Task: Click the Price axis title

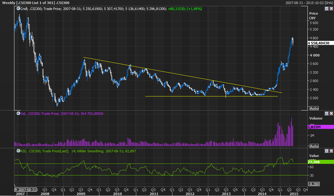Action: [x=314, y=13]
